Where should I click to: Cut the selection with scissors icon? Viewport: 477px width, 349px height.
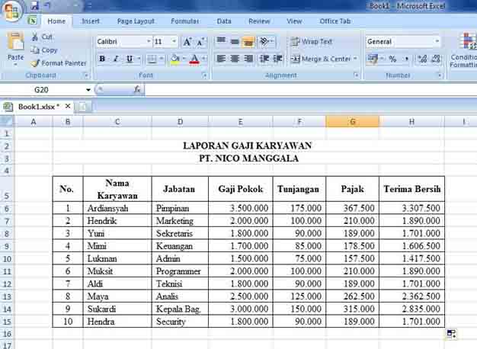(42, 37)
